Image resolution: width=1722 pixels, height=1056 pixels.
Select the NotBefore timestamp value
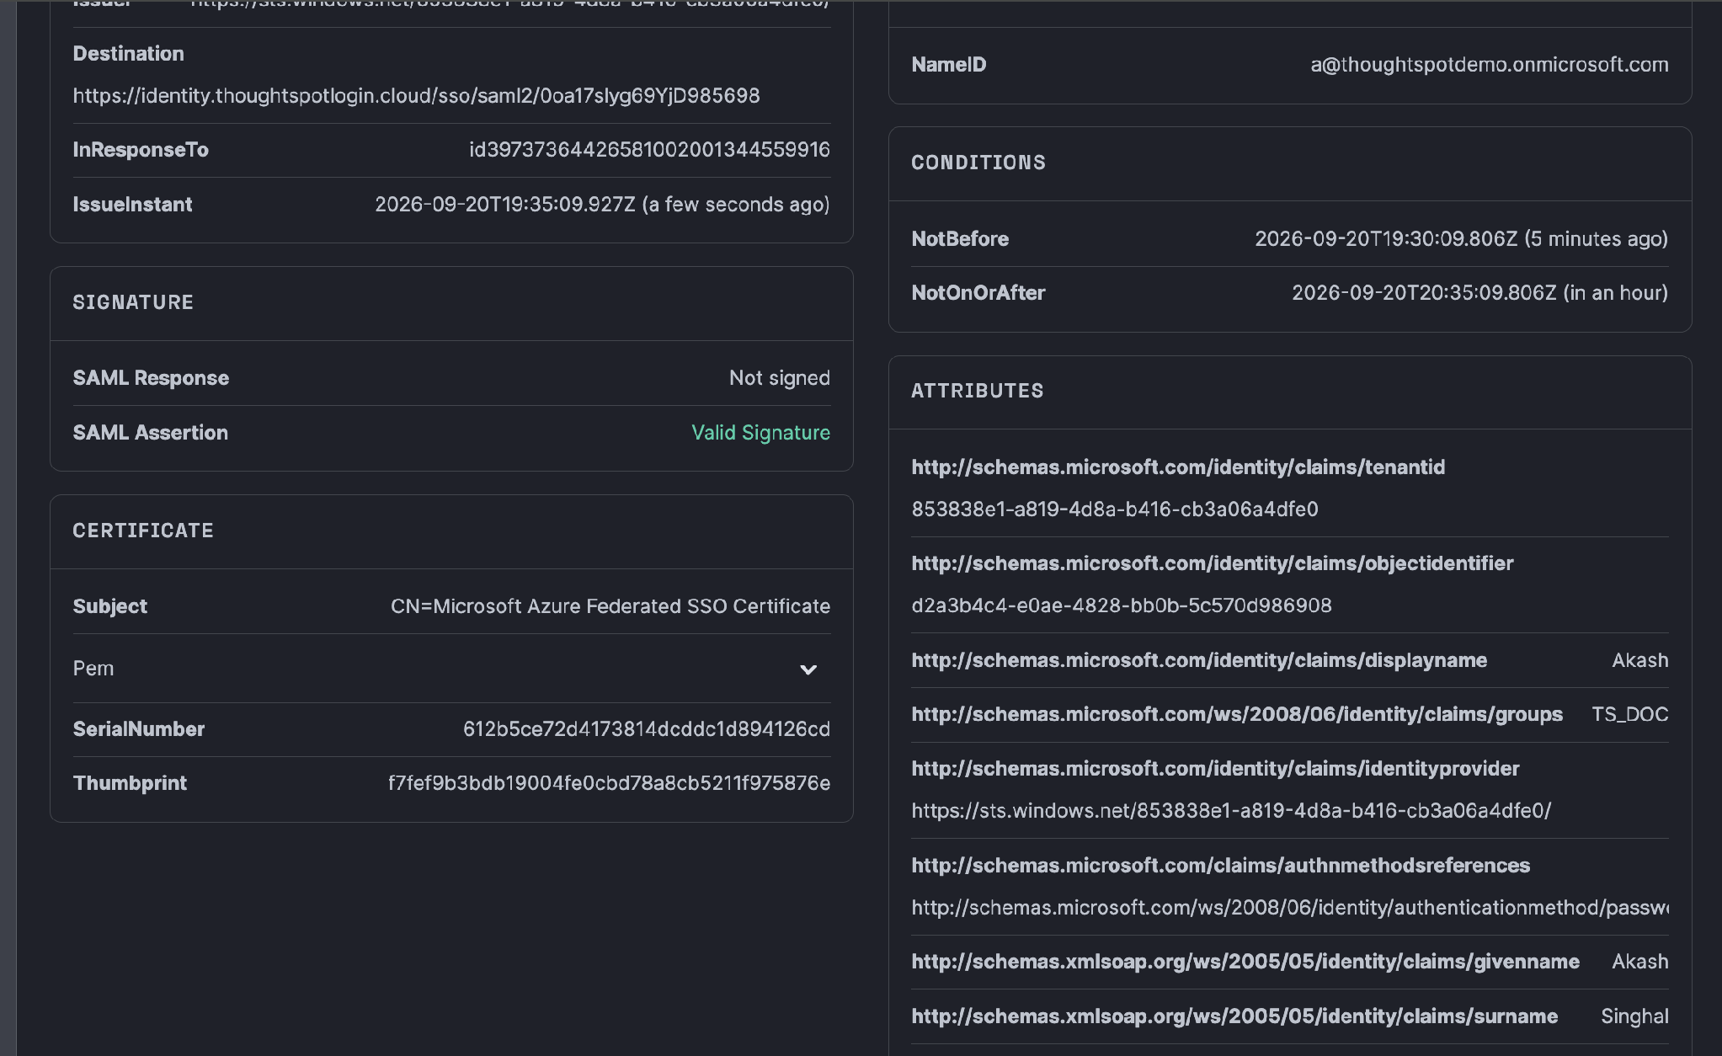point(1461,239)
